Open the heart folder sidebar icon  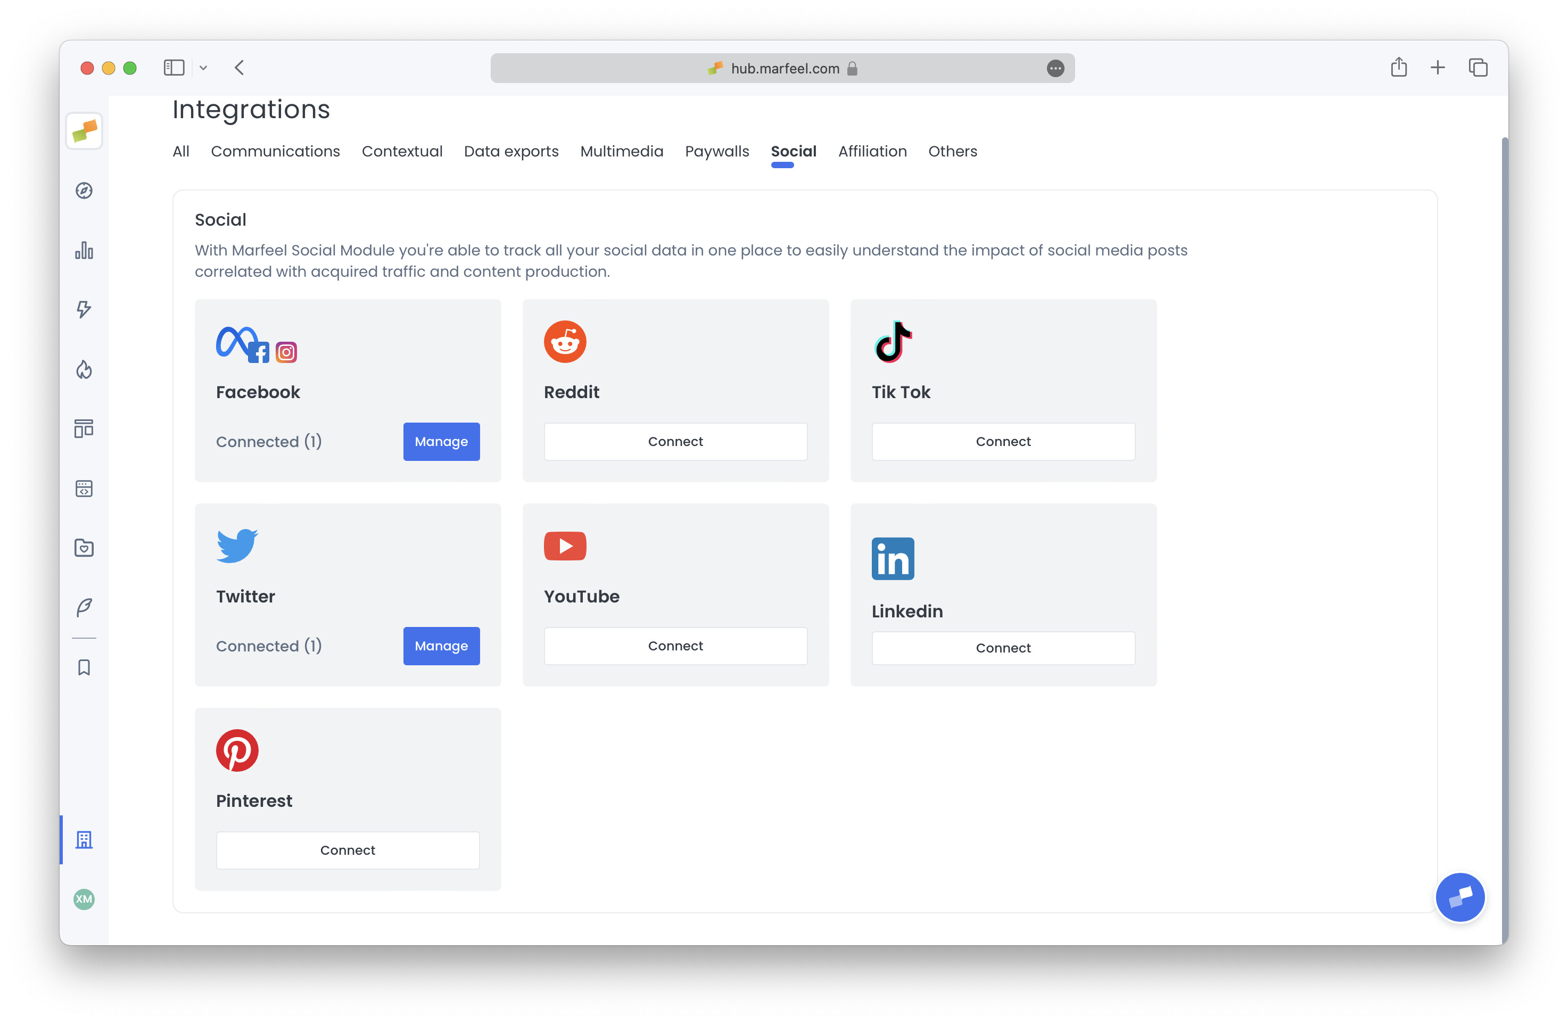(x=84, y=548)
